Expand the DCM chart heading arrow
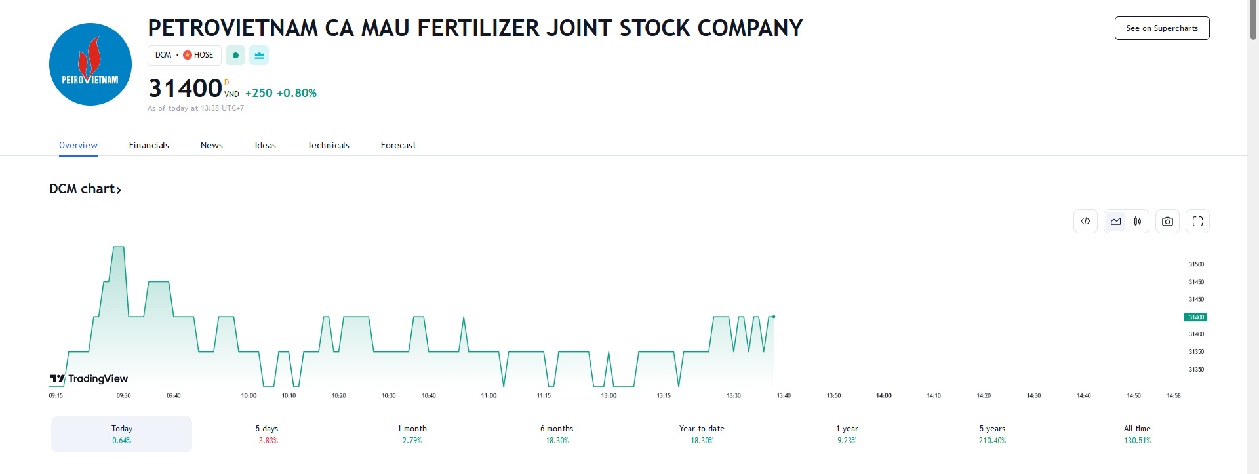Screen dimensions: 1259x474 [119, 190]
